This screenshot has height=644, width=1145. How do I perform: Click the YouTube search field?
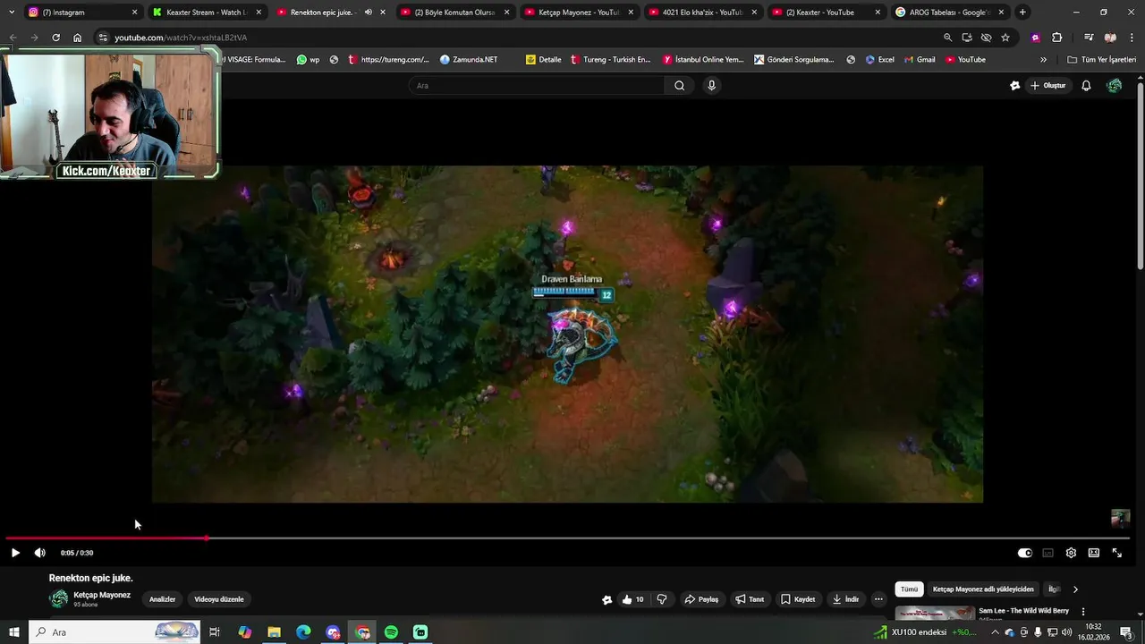(537, 85)
